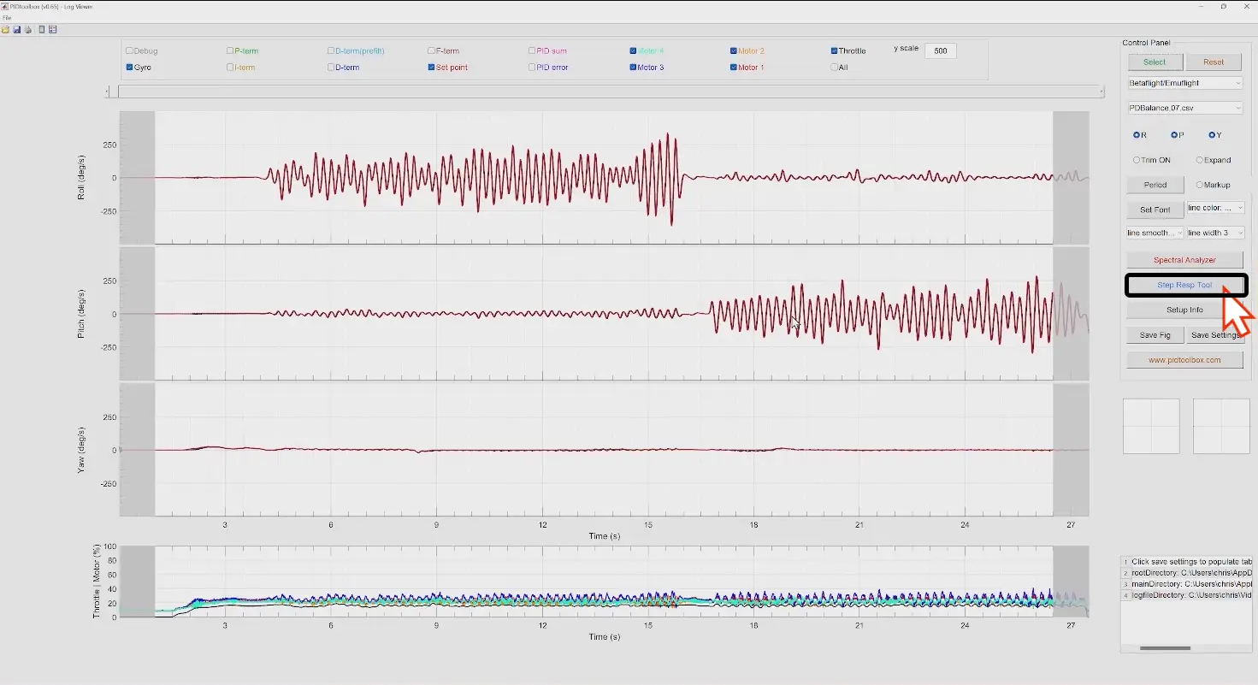The height and width of the screenshot is (685, 1258).
Task: Click the Save Fig button
Action: point(1155,335)
